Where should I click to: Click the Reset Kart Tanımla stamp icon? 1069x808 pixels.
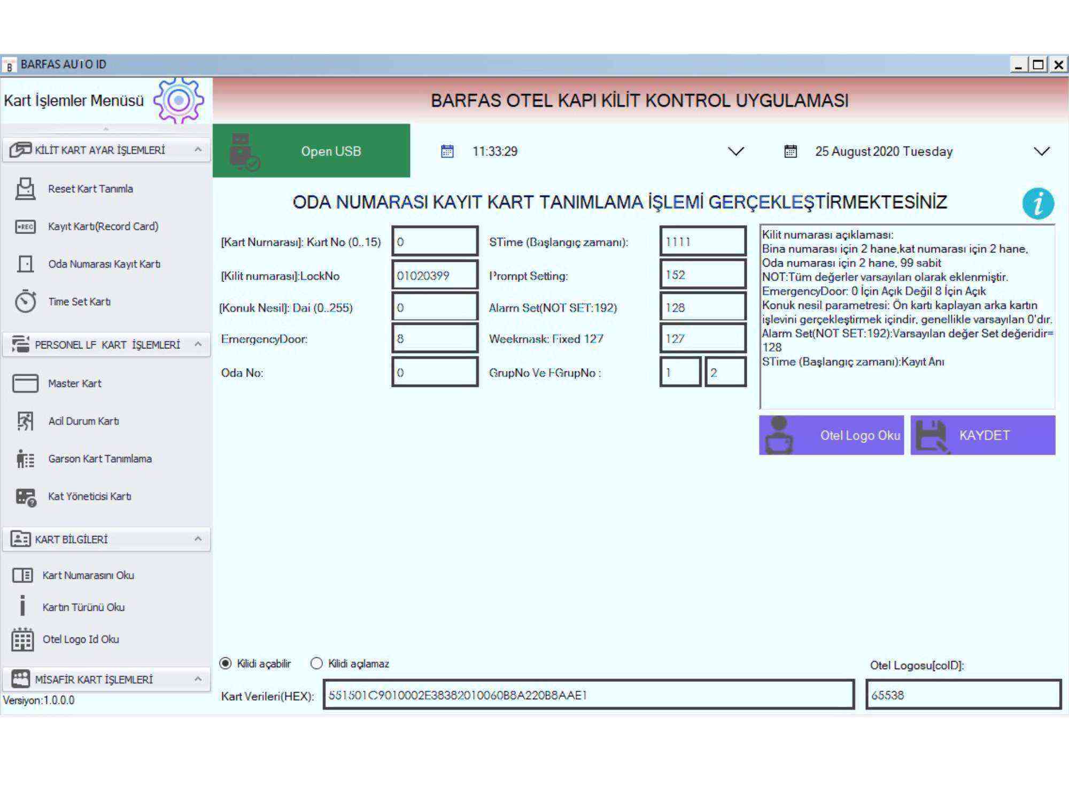coord(25,189)
